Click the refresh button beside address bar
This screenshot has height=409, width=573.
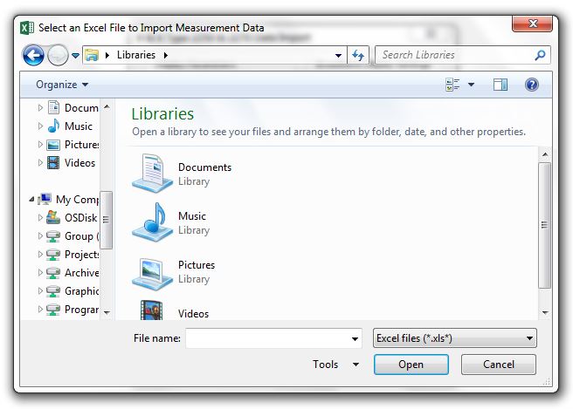coord(357,55)
